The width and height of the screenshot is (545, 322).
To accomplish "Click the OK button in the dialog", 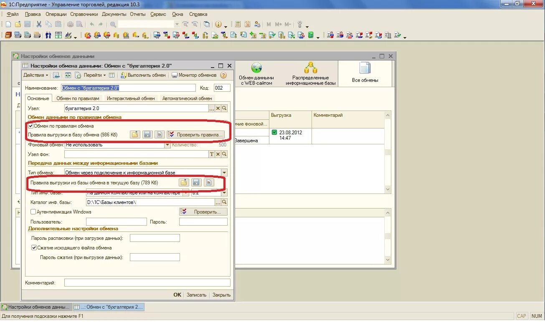I will [177, 294].
